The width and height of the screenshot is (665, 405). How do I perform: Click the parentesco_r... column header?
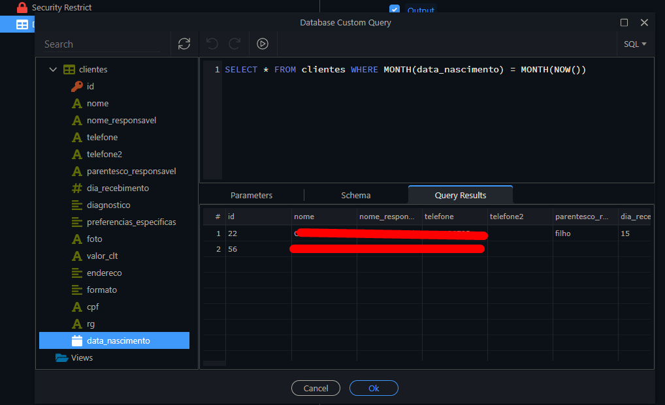click(x=585, y=217)
